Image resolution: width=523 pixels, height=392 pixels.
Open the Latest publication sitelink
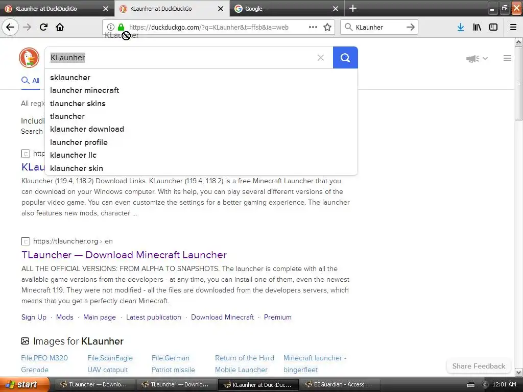(x=154, y=317)
